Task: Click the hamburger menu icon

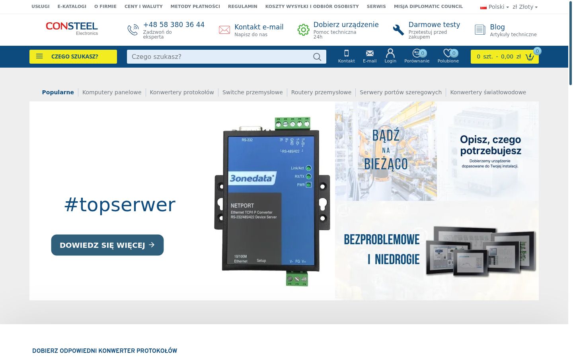Action: click(x=39, y=56)
